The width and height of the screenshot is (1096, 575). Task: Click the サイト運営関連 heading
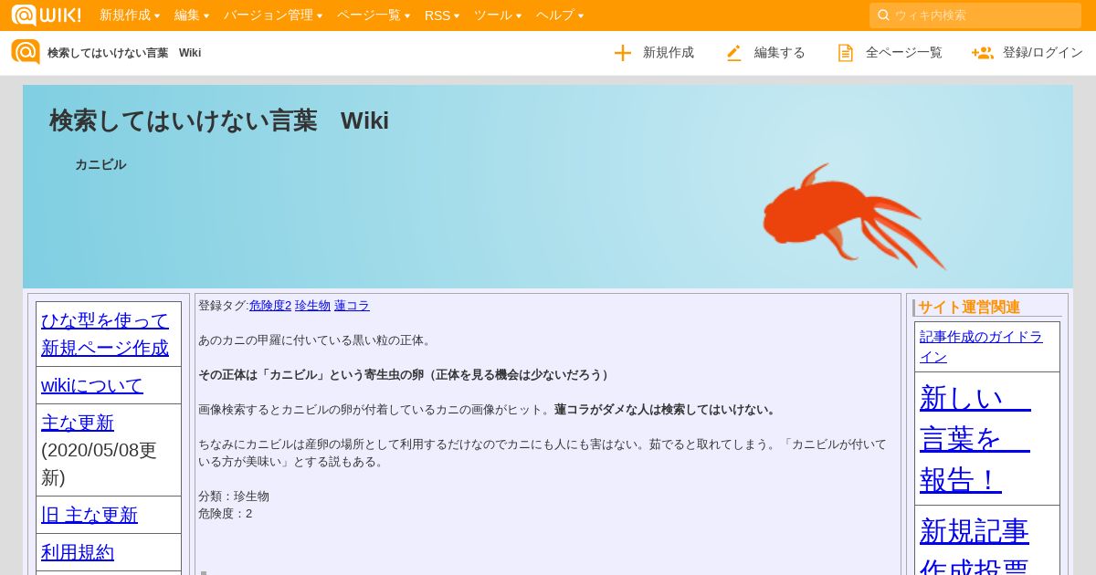[x=968, y=308]
